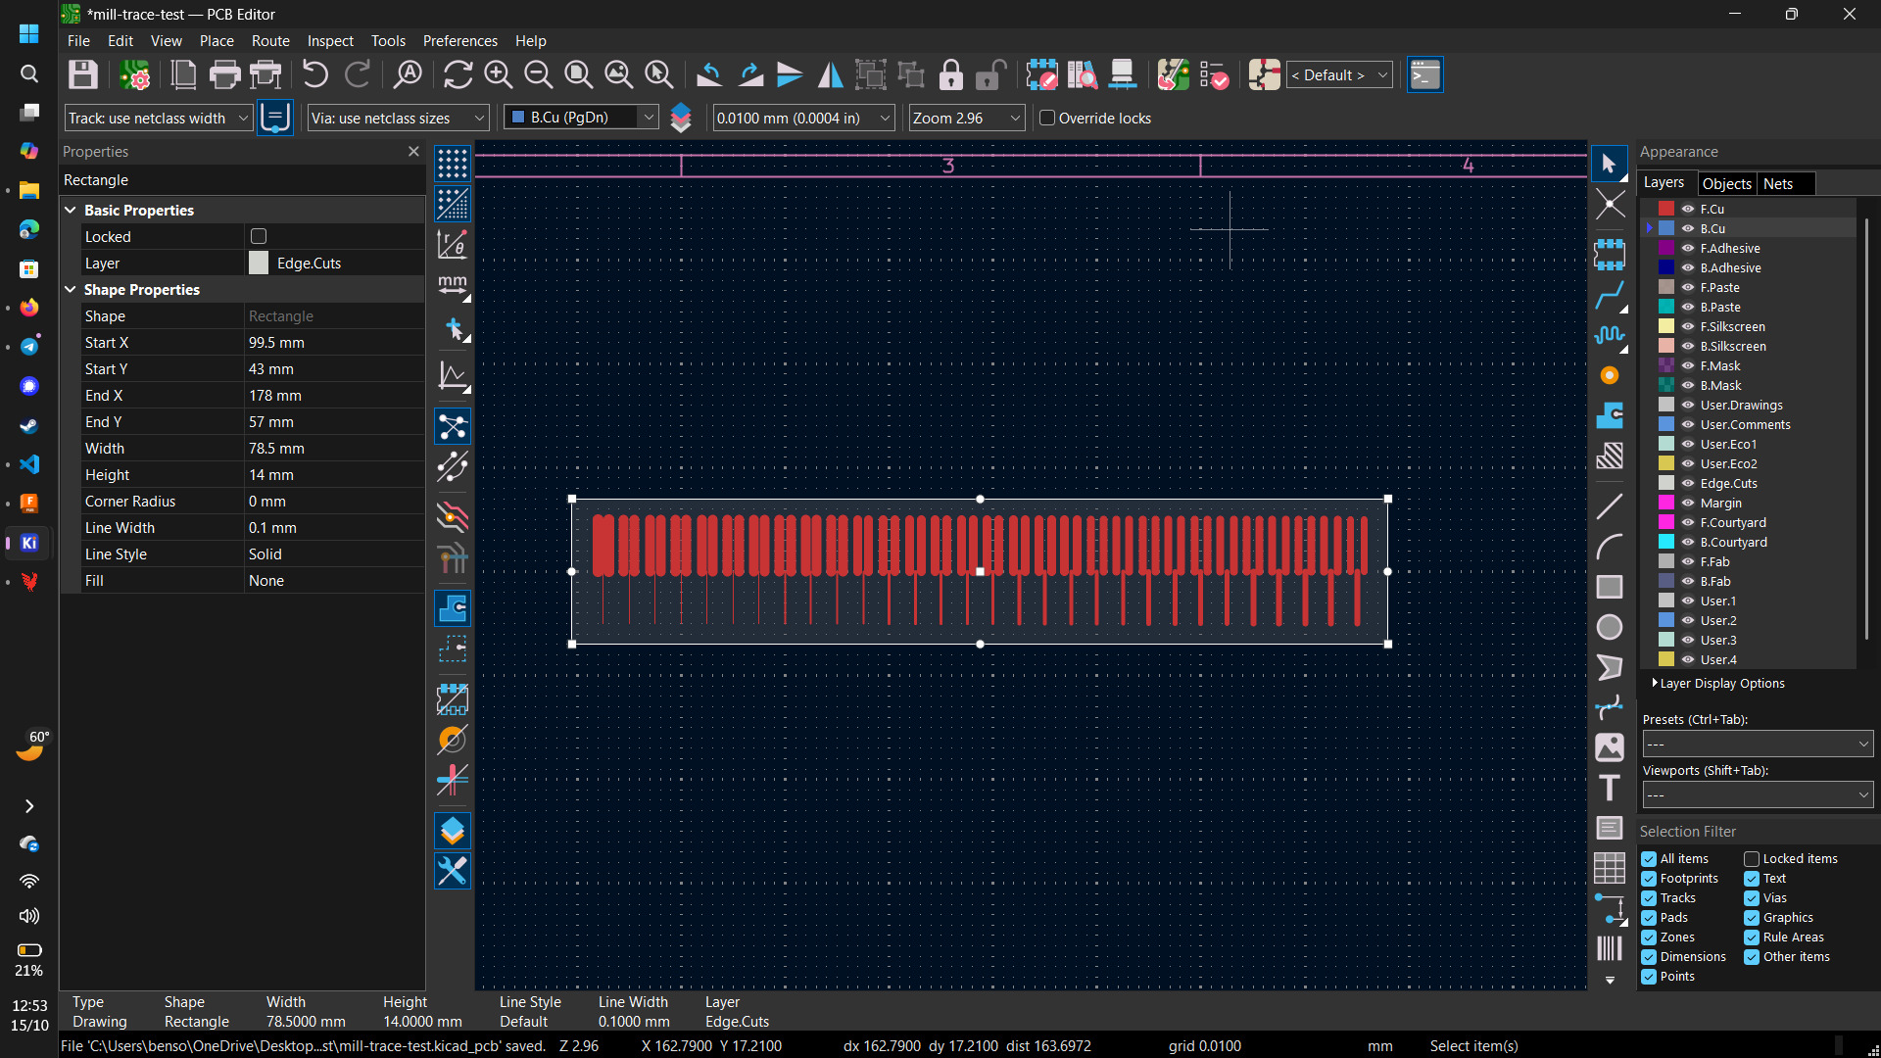The image size is (1881, 1058).
Task: Close the Properties panel
Action: click(413, 151)
